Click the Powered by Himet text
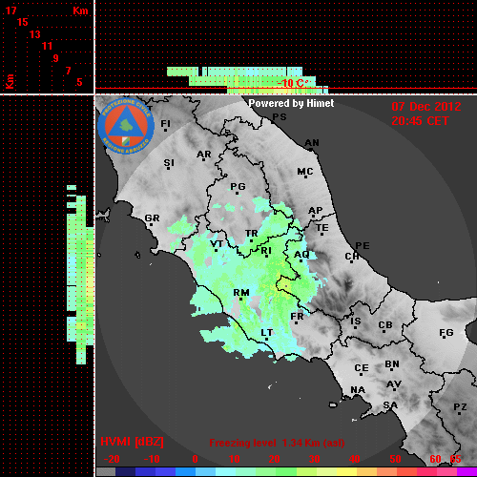Image resolution: width=477 pixels, height=477 pixels. [x=291, y=103]
